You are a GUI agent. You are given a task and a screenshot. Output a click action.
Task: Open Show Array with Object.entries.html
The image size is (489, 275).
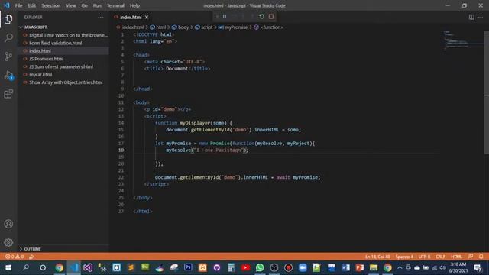66,82
